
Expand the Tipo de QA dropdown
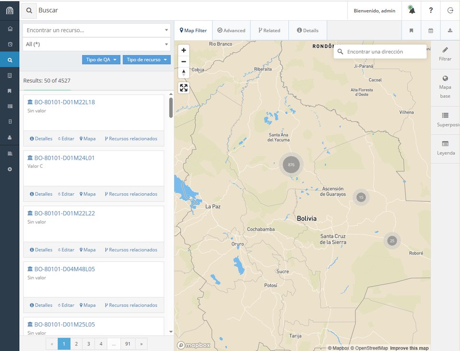(101, 60)
